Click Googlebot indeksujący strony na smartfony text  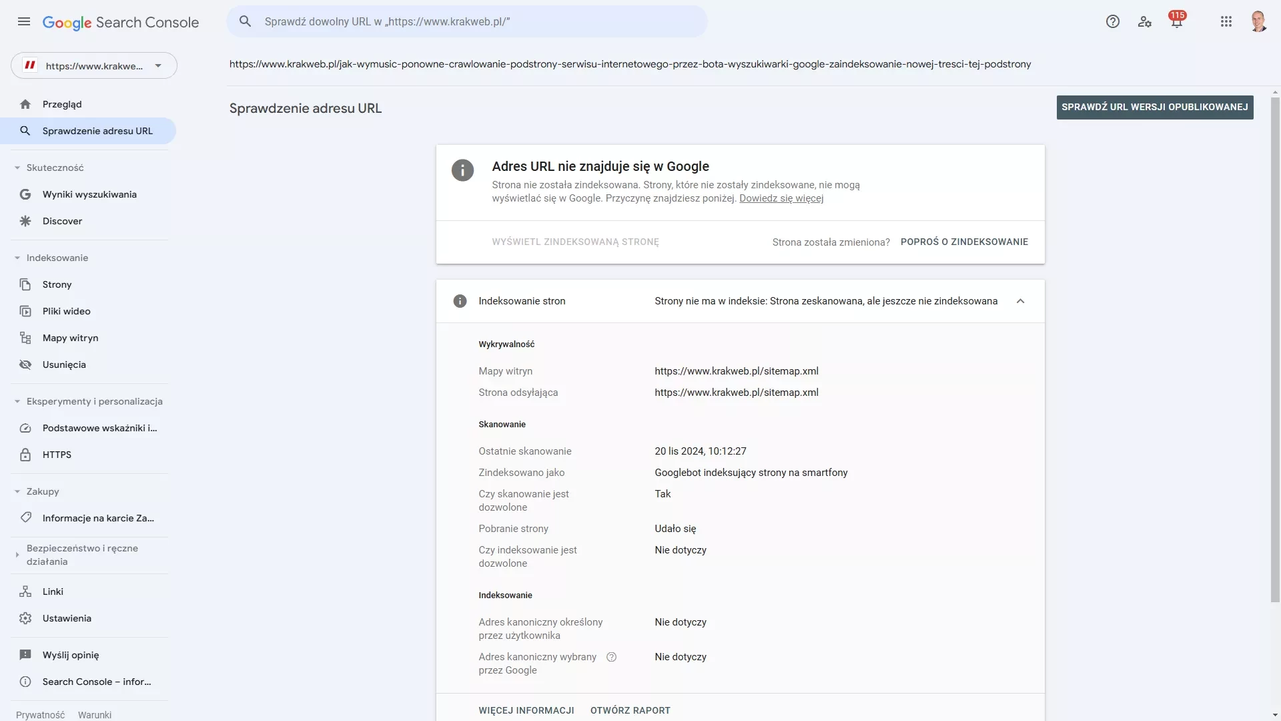click(751, 473)
